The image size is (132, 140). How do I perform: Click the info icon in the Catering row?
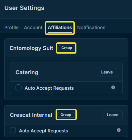tap(113, 87)
